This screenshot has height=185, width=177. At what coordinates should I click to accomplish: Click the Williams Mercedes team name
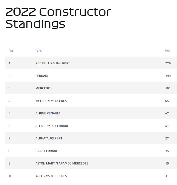tap(51, 176)
